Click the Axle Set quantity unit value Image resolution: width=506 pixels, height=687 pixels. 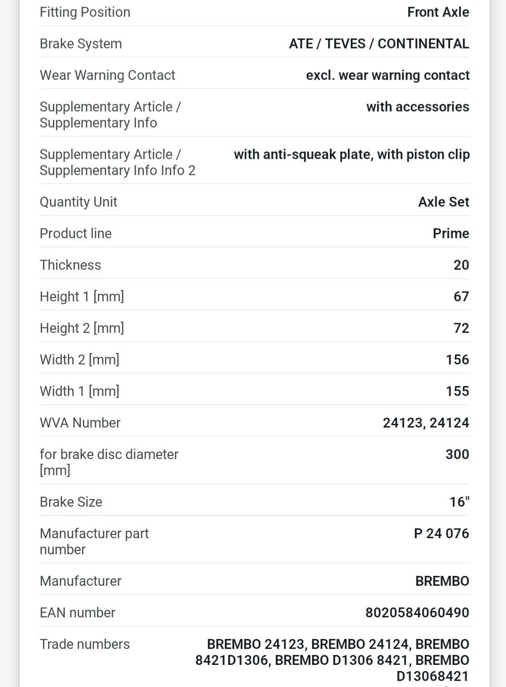[444, 202]
